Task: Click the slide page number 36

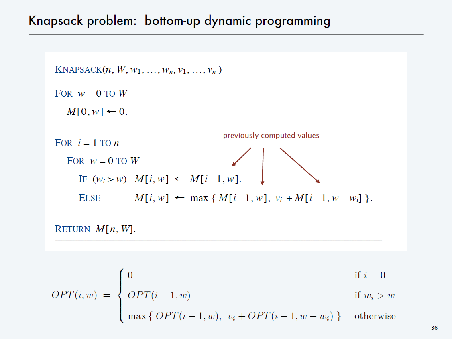Action: 434,328
